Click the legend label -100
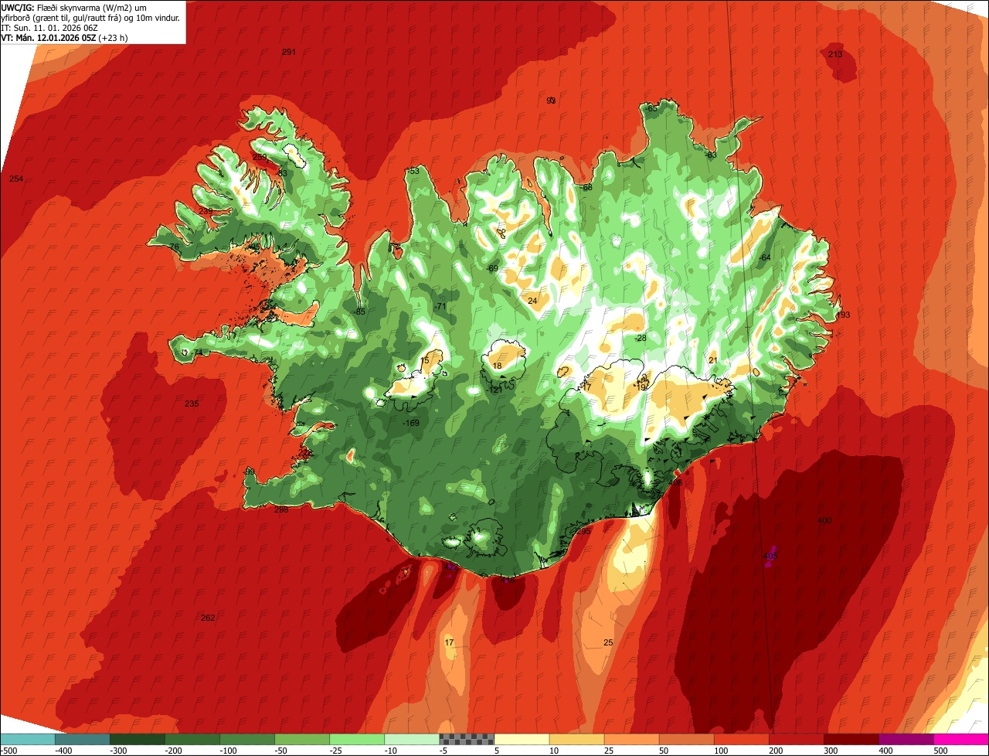The height and width of the screenshot is (756, 989). point(227,750)
